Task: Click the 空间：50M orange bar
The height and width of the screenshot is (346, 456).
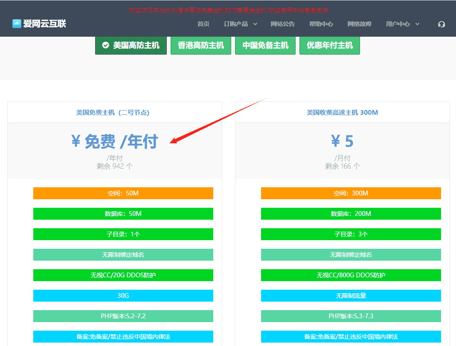Action: (123, 193)
